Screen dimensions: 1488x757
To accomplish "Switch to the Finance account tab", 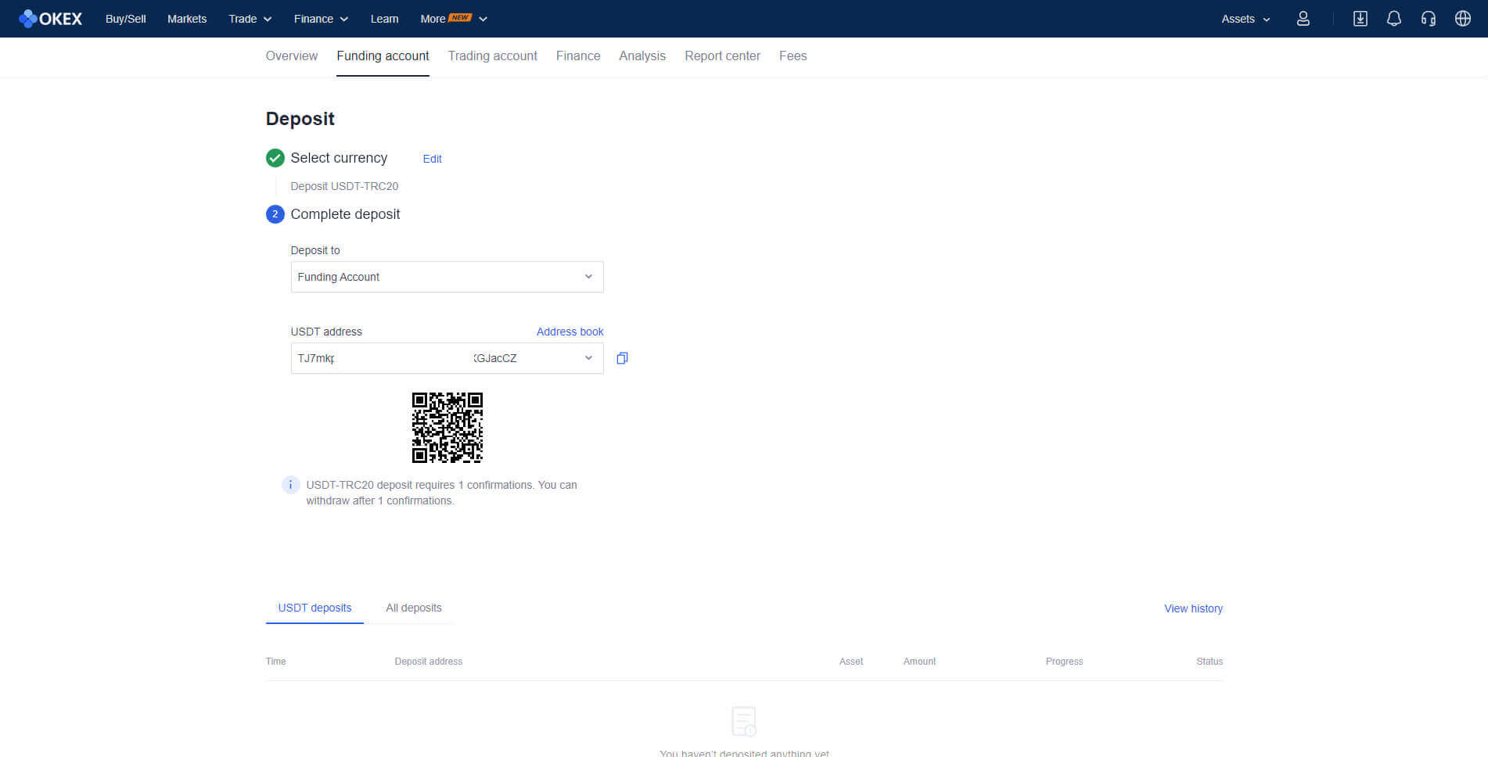I will tap(578, 56).
